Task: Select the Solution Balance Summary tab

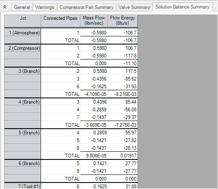Action: tap(182, 7)
